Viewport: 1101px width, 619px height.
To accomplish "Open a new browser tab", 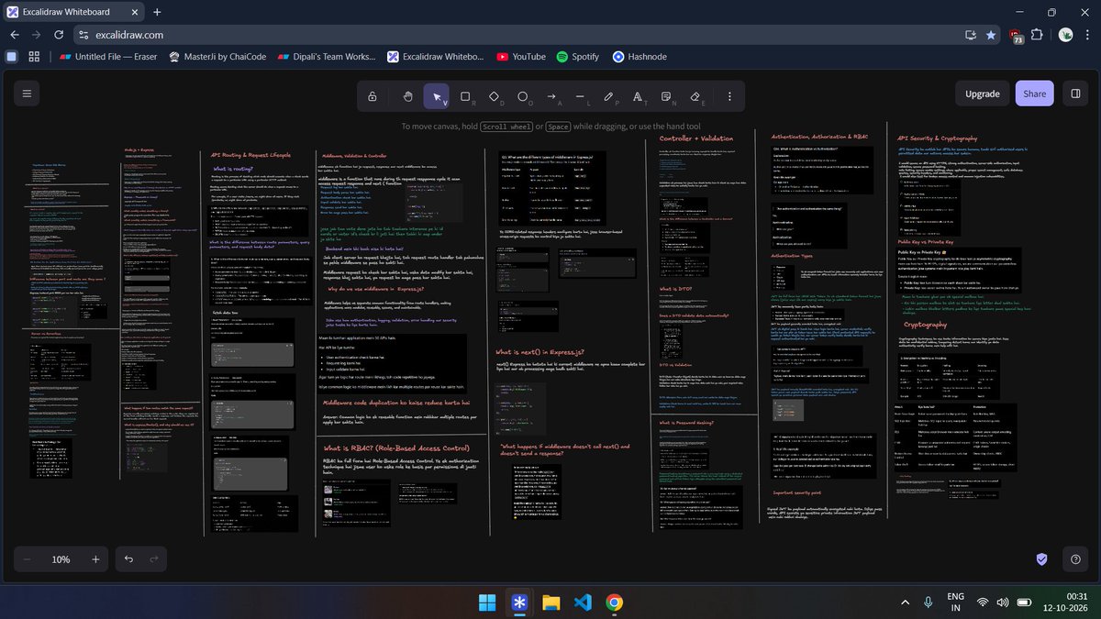I will click(x=157, y=12).
